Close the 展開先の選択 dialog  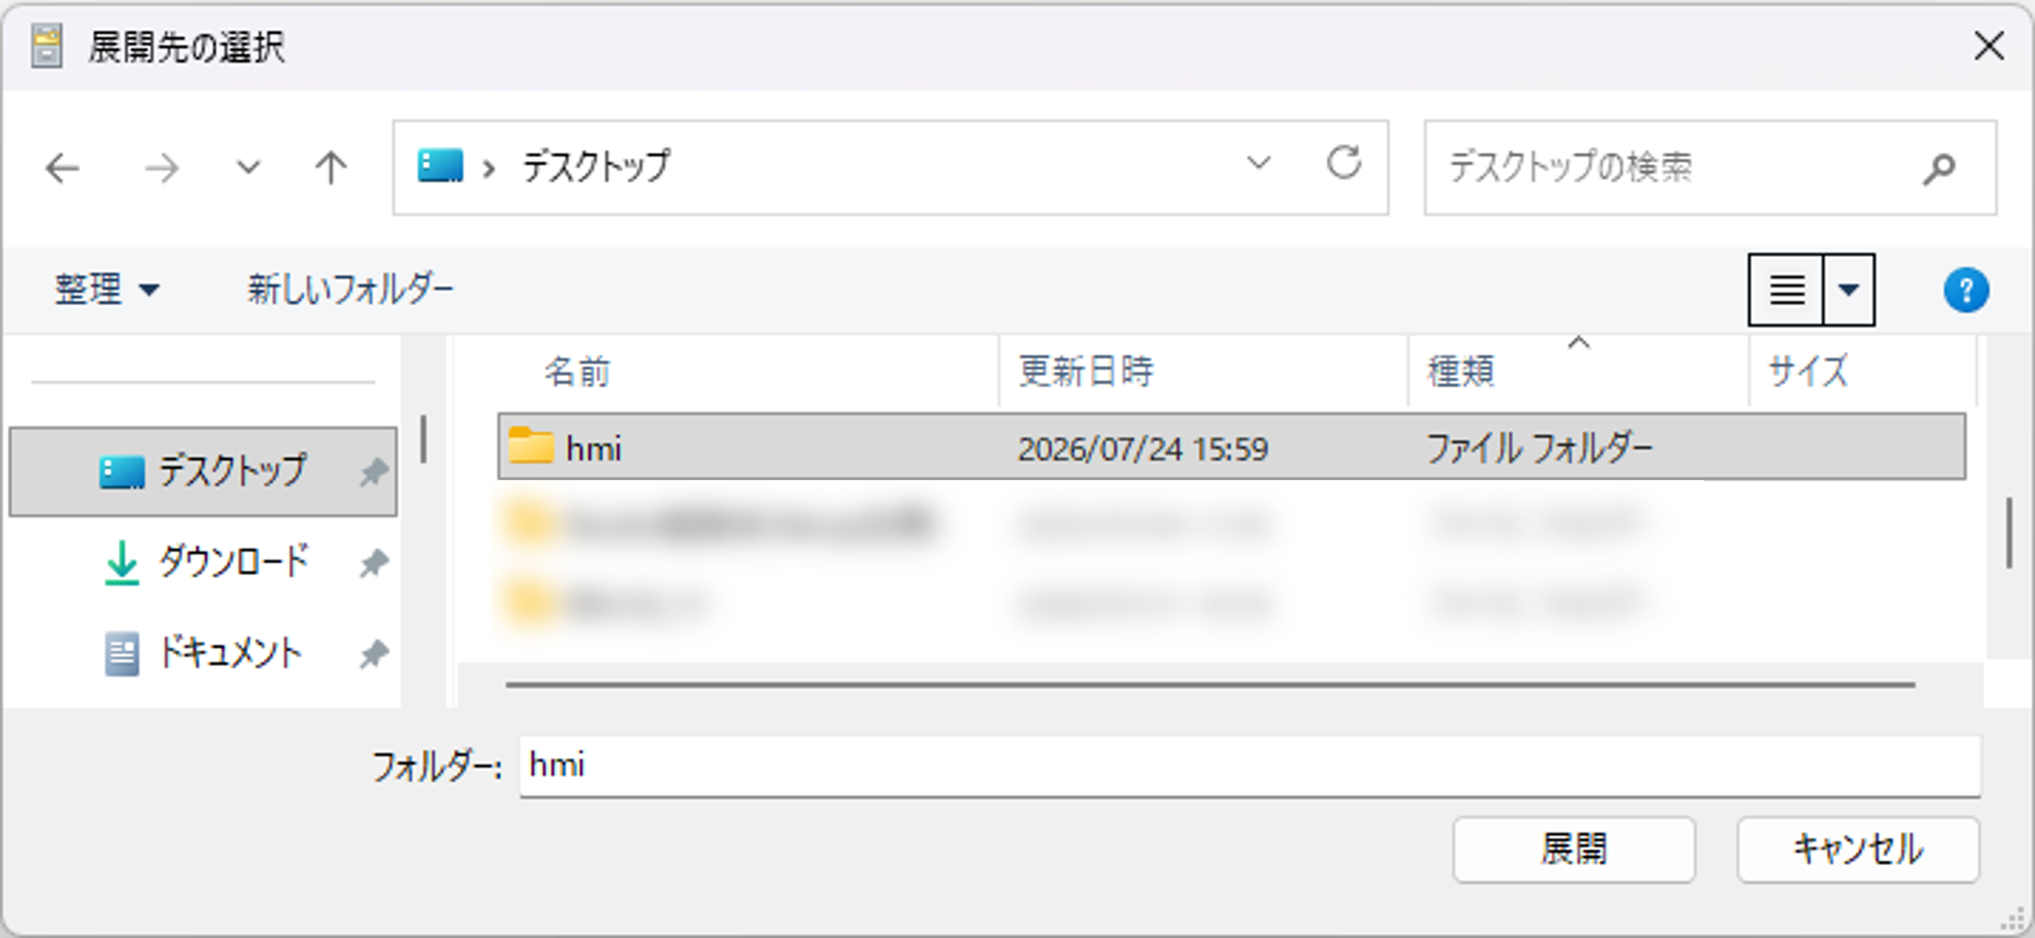tap(1989, 46)
